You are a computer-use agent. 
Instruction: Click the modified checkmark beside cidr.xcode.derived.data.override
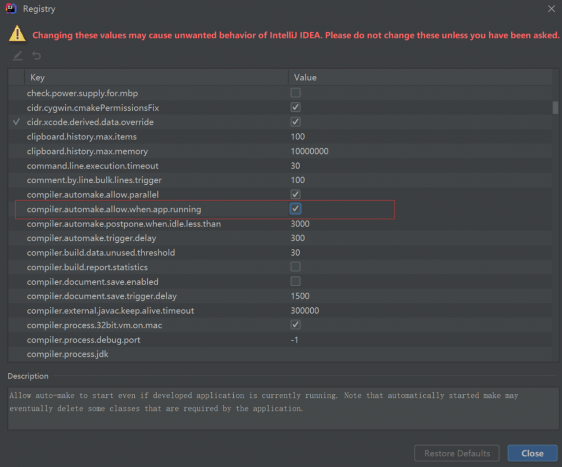16,122
